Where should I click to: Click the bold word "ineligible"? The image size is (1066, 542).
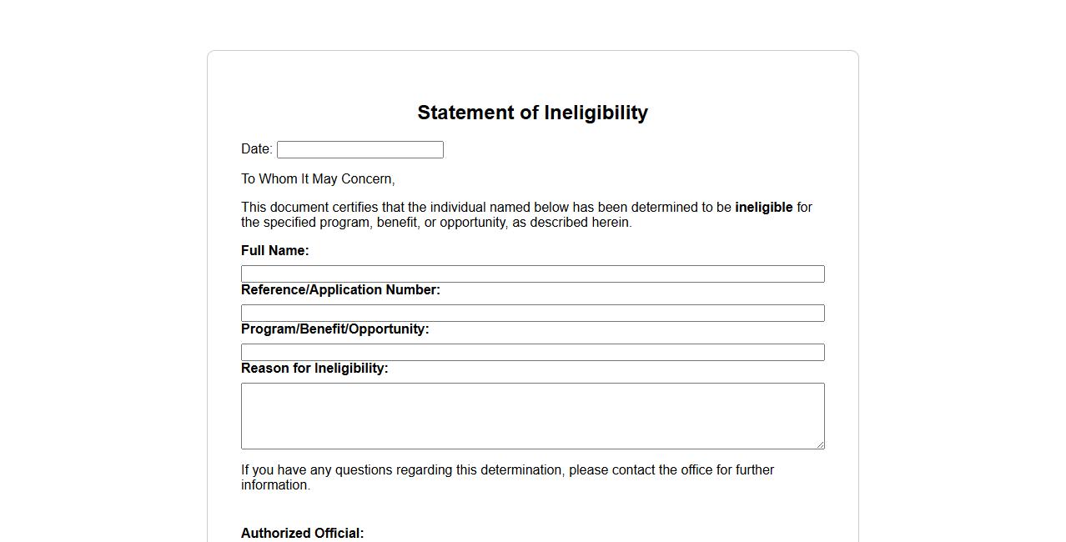(x=763, y=208)
